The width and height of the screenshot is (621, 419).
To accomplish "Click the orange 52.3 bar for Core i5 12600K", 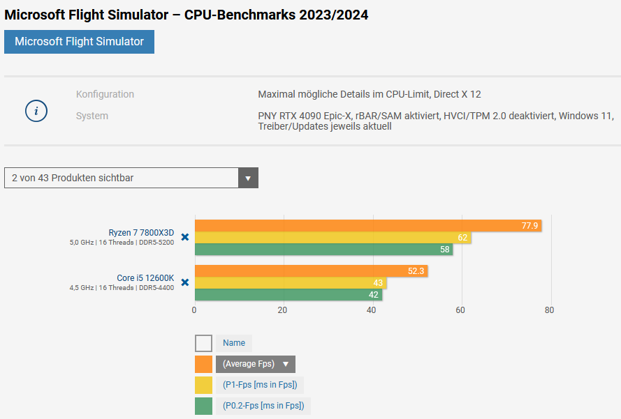I will 312,271.
